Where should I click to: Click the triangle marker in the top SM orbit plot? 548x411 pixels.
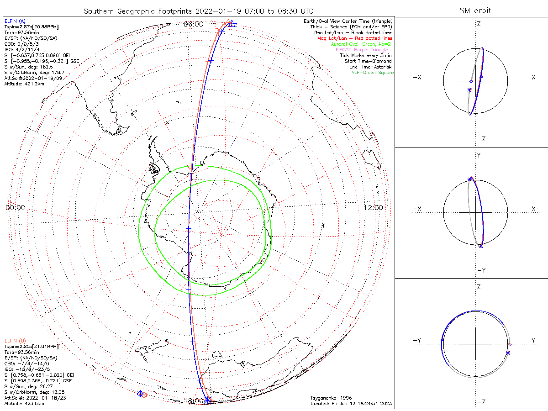(481, 76)
